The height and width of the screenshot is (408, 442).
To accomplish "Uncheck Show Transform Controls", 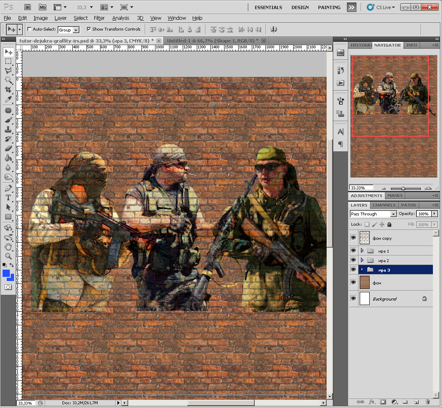I will 89,29.
